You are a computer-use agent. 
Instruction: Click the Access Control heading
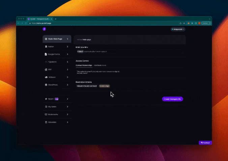pos(82,61)
